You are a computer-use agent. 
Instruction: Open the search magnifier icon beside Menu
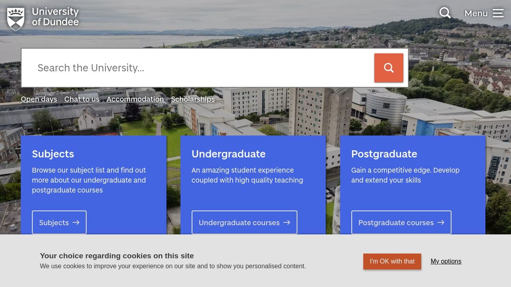445,13
